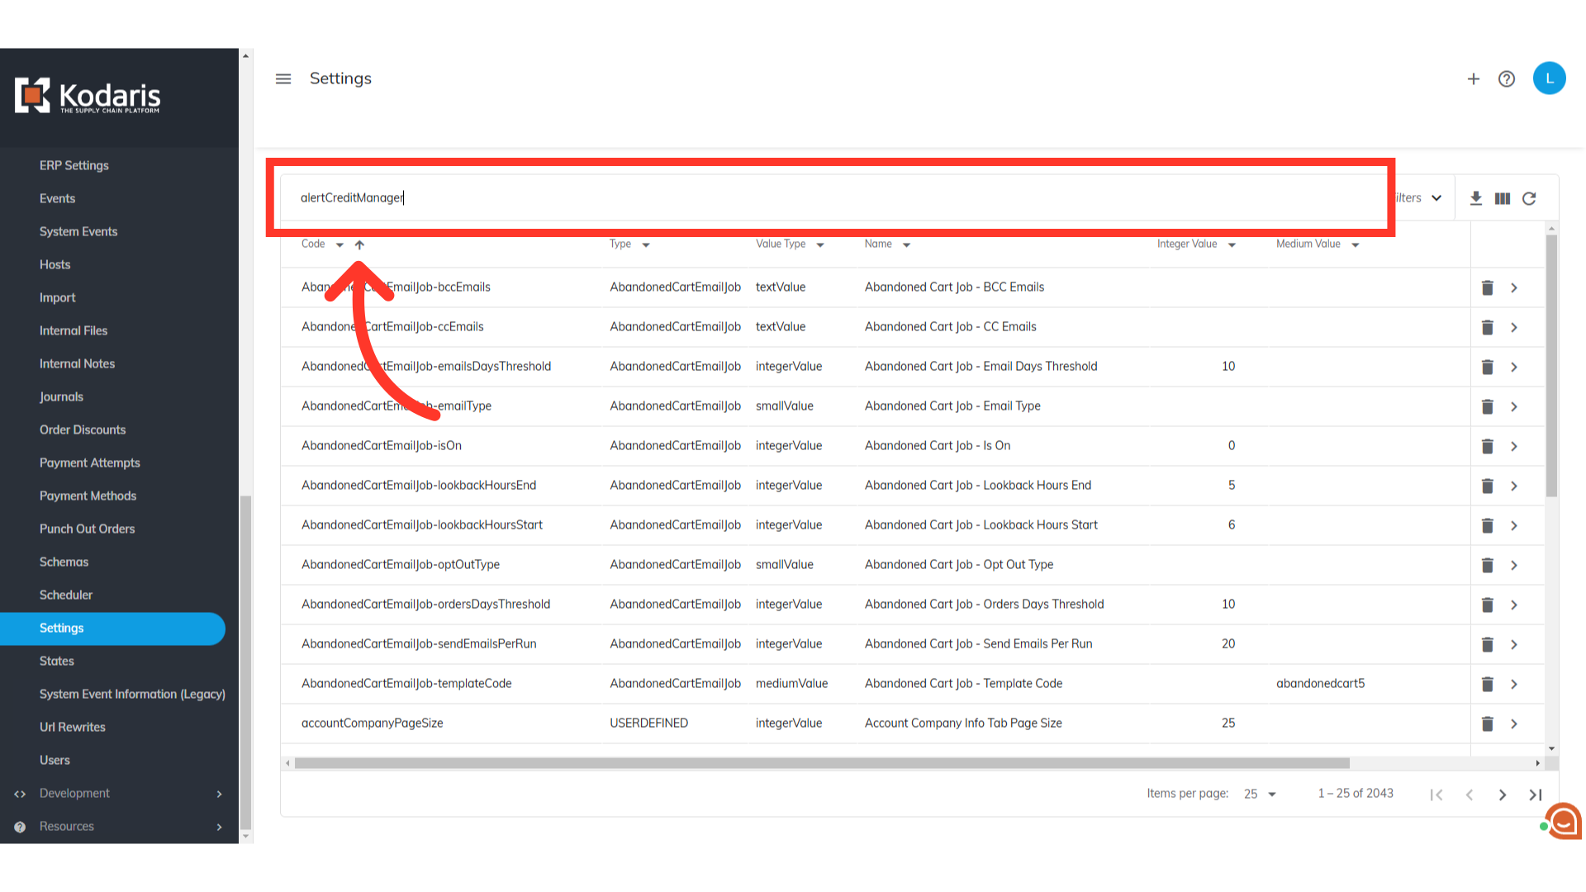
Task: Click the refresh table icon
Action: pos(1529,198)
